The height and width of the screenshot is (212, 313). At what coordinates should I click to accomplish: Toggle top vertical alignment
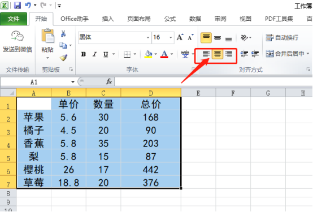206,37
